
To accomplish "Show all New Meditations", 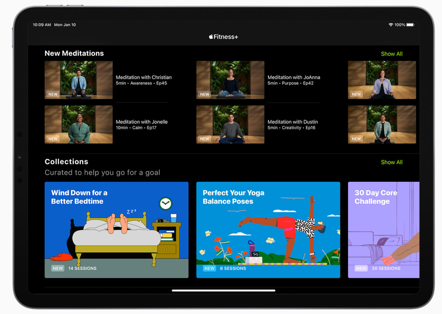I will 391,54.
